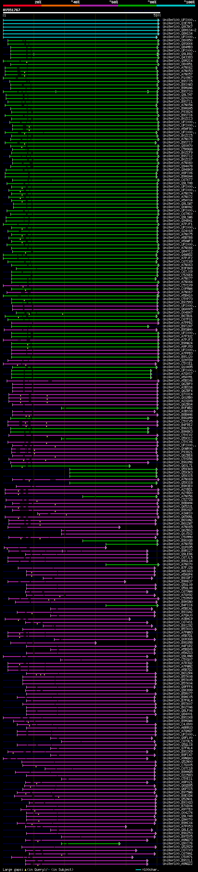Screen dimensions: 198x872
Task: Select UniRef100_Q9LTH8 label
Action: click(178, 183)
